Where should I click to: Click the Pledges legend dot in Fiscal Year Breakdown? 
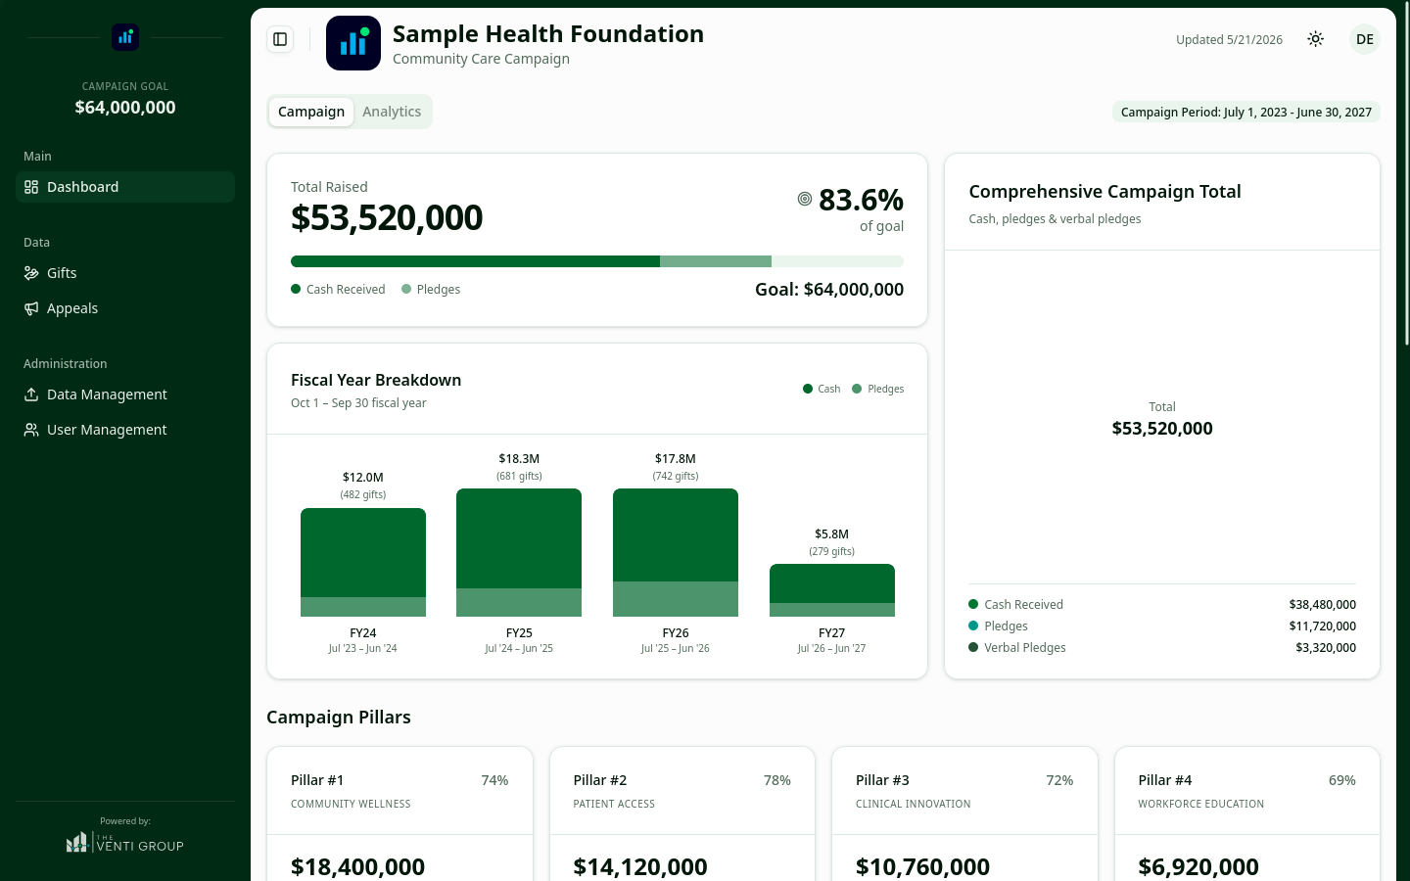(x=857, y=389)
